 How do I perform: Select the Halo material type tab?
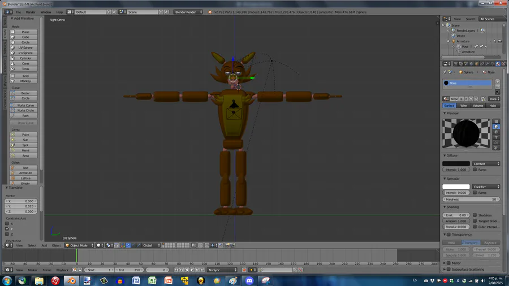coord(493,105)
